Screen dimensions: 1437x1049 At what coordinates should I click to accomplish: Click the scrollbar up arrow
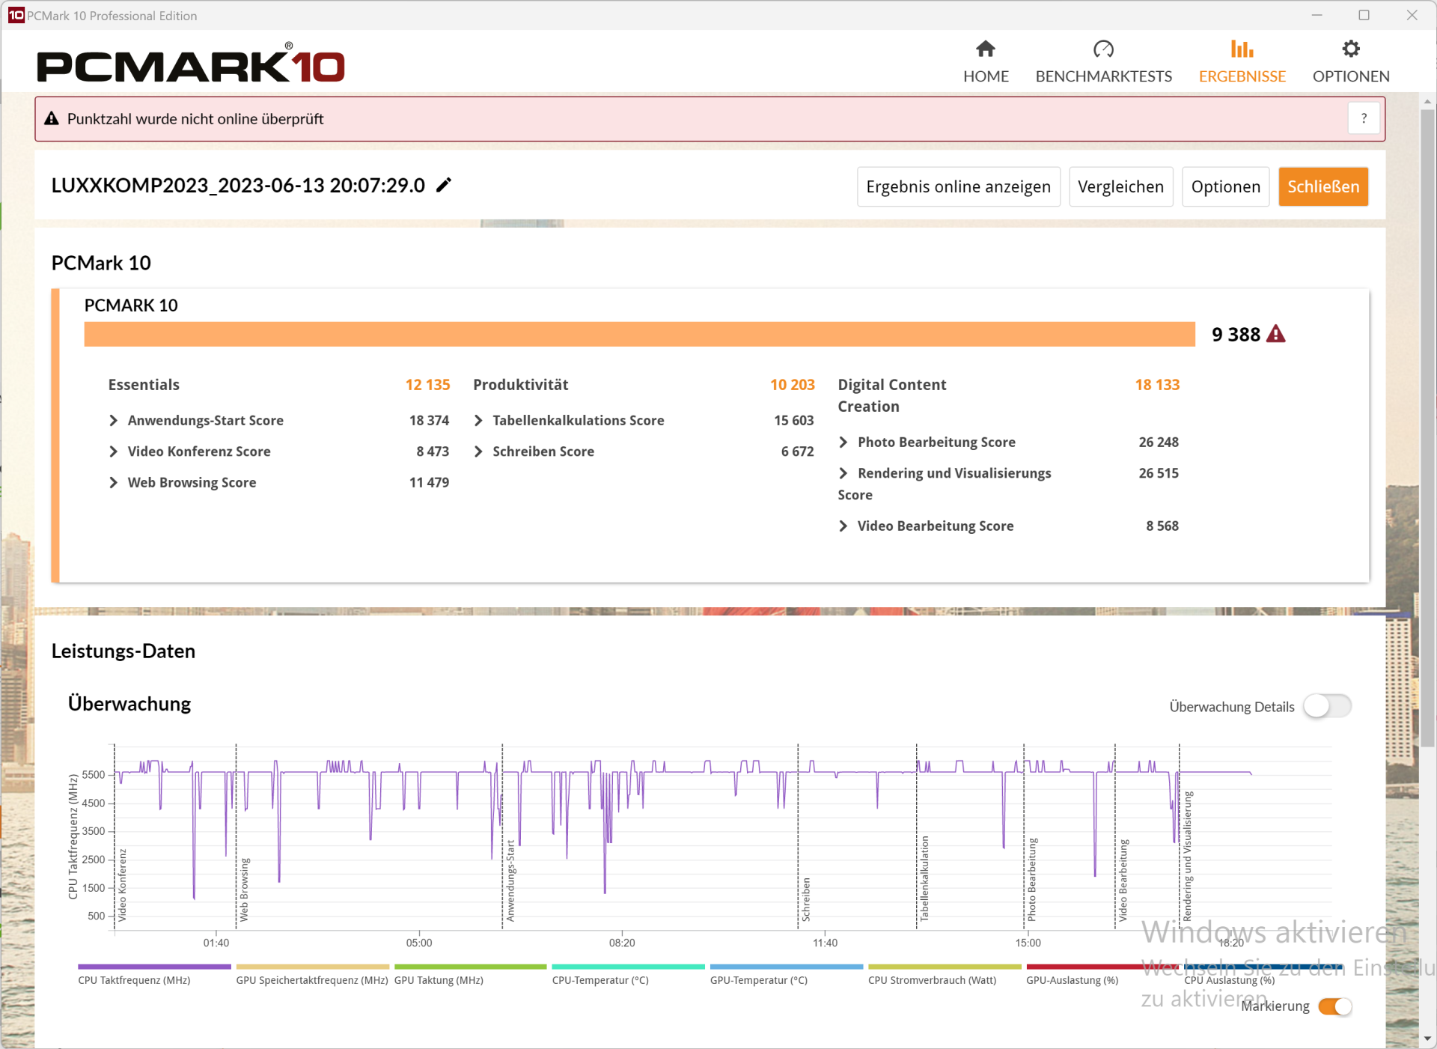[x=1427, y=101]
